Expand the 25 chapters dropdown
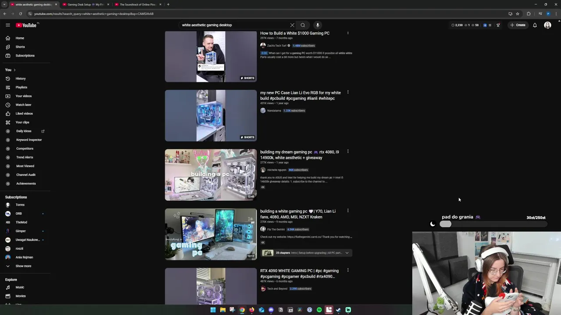This screenshot has width=561, height=315. coord(347,252)
